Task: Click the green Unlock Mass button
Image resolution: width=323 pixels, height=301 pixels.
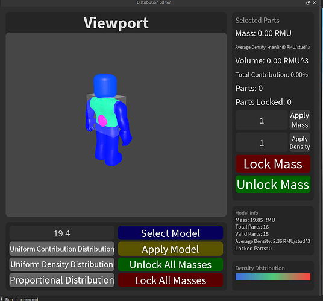Action: click(x=273, y=185)
